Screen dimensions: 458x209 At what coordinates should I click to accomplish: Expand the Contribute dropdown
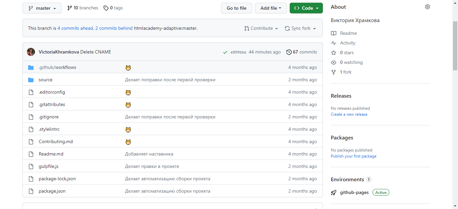(x=261, y=28)
